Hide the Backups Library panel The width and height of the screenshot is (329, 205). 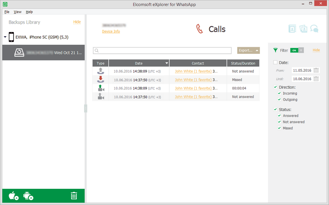77,22
